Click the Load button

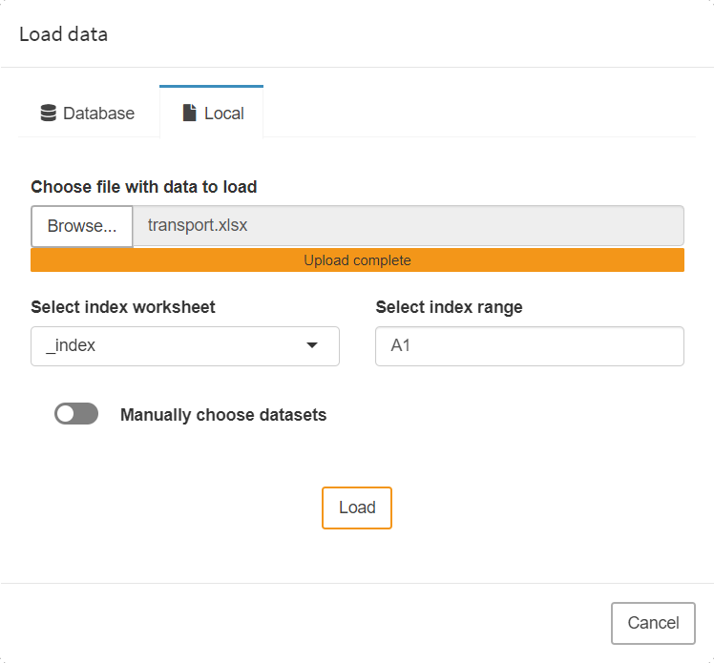tap(356, 508)
